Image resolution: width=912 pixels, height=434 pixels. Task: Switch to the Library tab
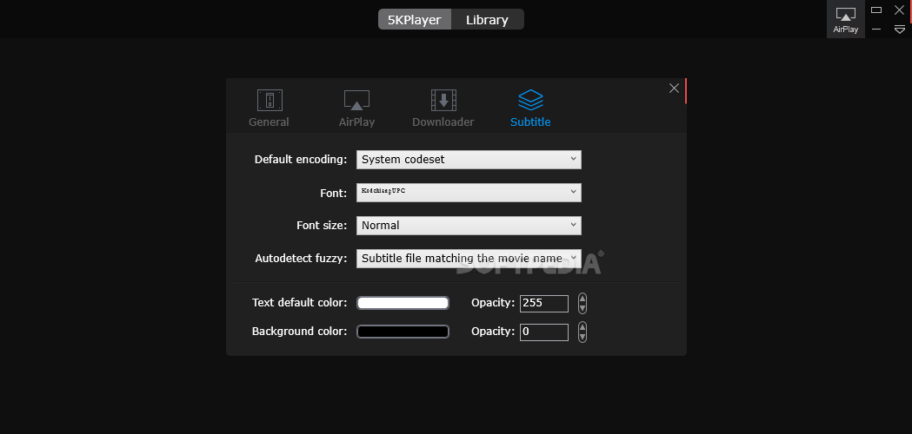pos(488,20)
